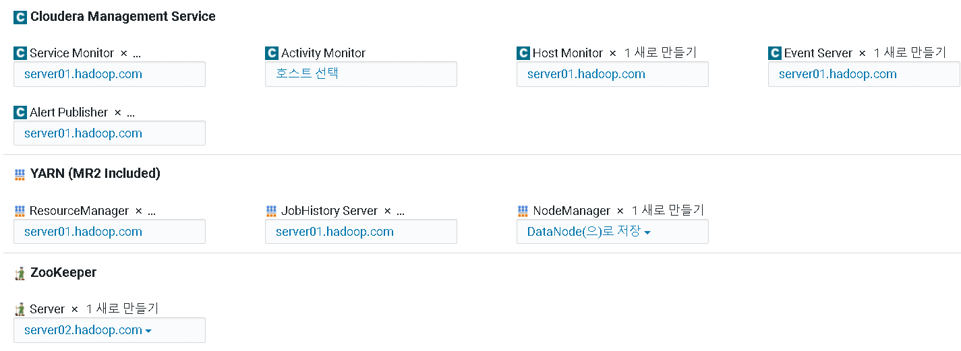Click the Activity Monitor role icon

(272, 53)
